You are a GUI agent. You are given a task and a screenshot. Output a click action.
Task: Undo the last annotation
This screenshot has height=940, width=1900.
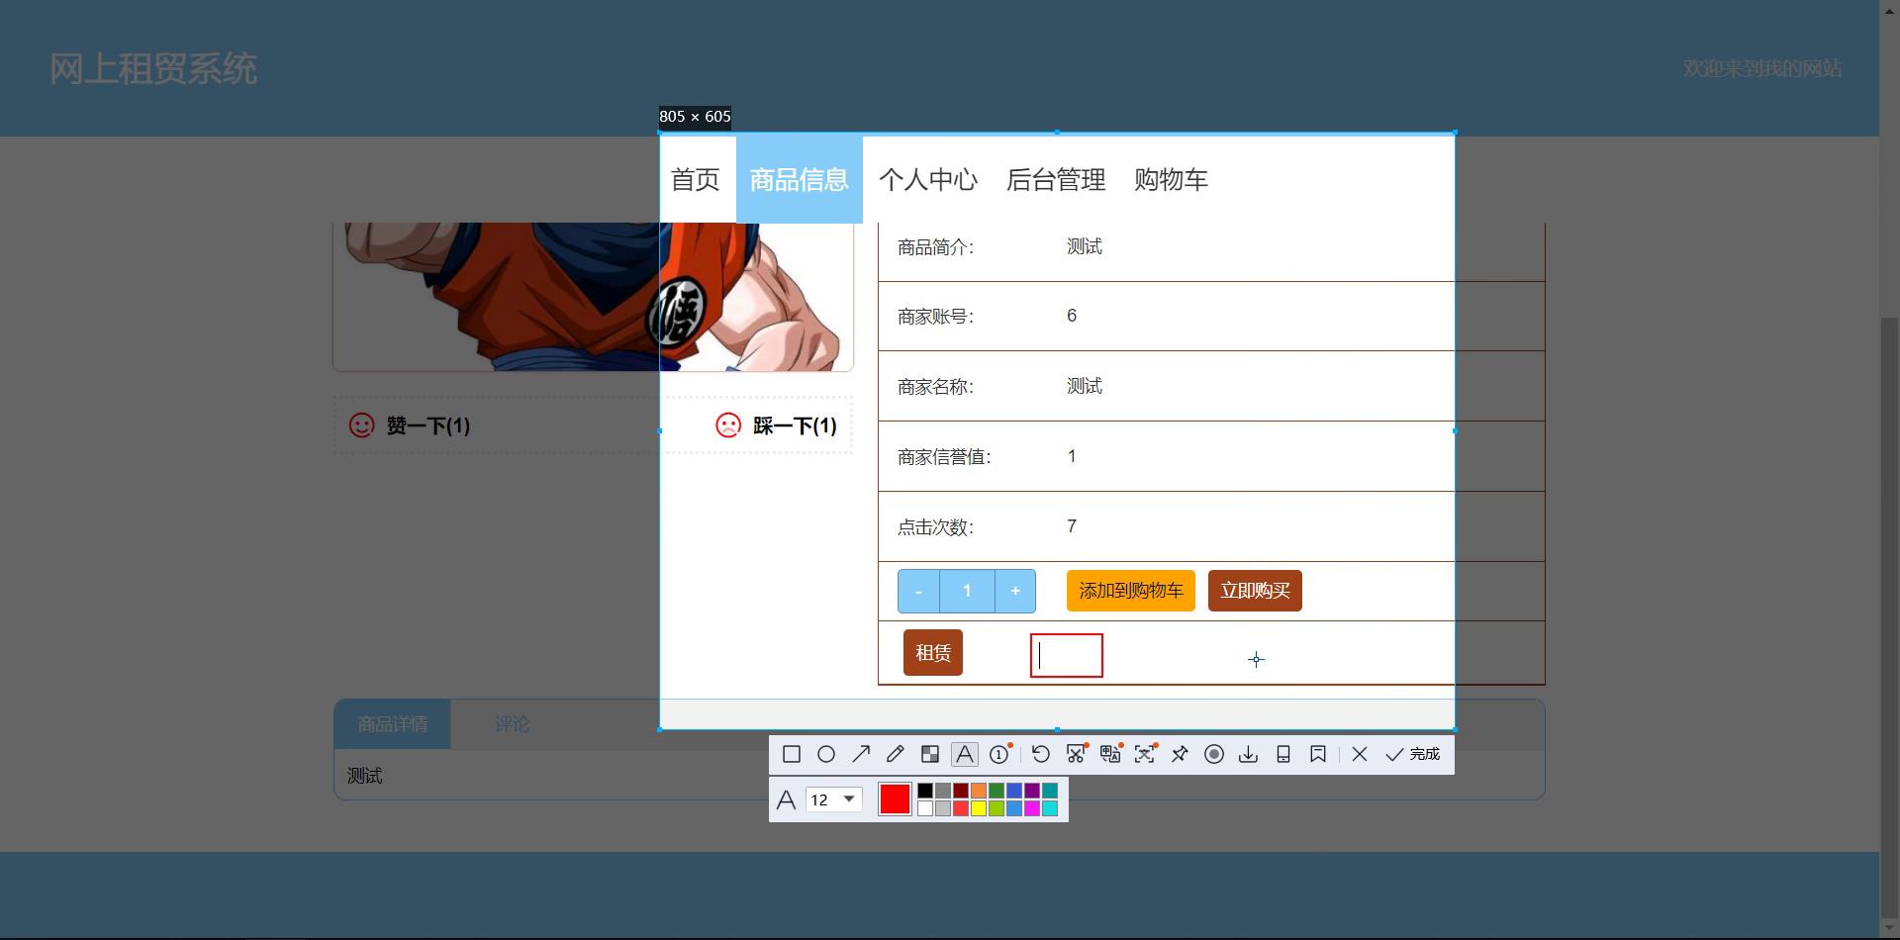(1040, 755)
